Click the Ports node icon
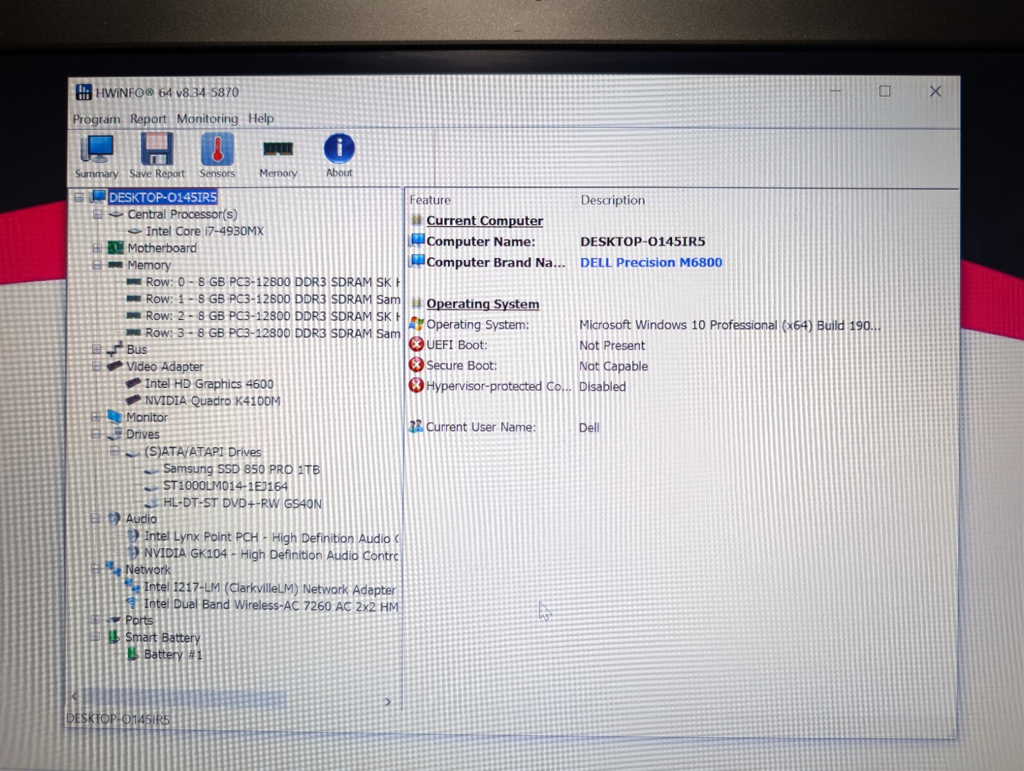This screenshot has width=1024, height=771. [x=115, y=619]
